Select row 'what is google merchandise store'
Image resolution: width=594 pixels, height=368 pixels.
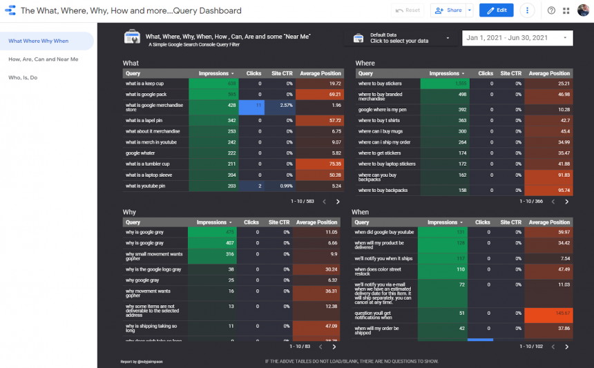(x=233, y=108)
